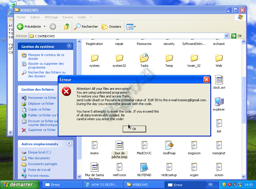Open the Affichage menu
Image resolution: width=256 pixels, height=189 pixels.
51,17
